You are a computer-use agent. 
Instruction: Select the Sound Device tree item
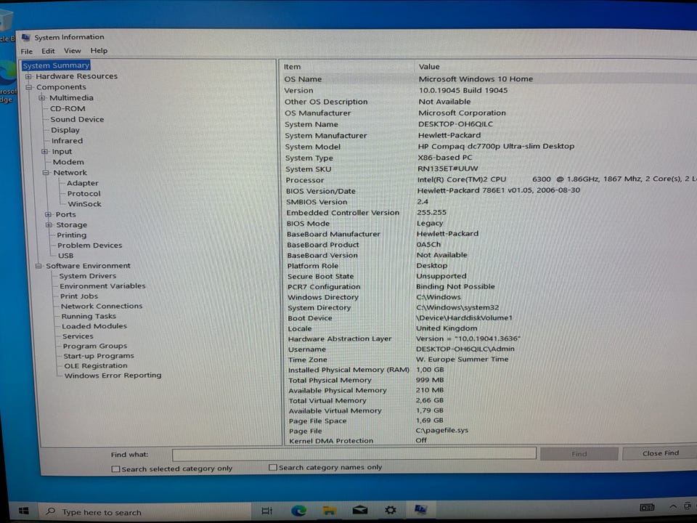click(x=77, y=119)
